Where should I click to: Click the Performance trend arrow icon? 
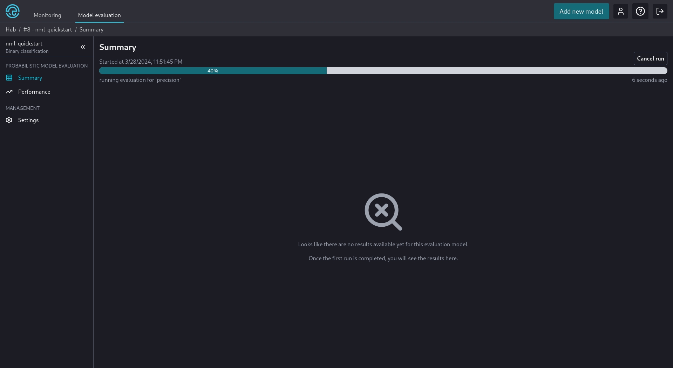coord(9,92)
